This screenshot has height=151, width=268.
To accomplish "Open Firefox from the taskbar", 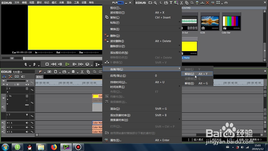I will (x=54, y=147).
